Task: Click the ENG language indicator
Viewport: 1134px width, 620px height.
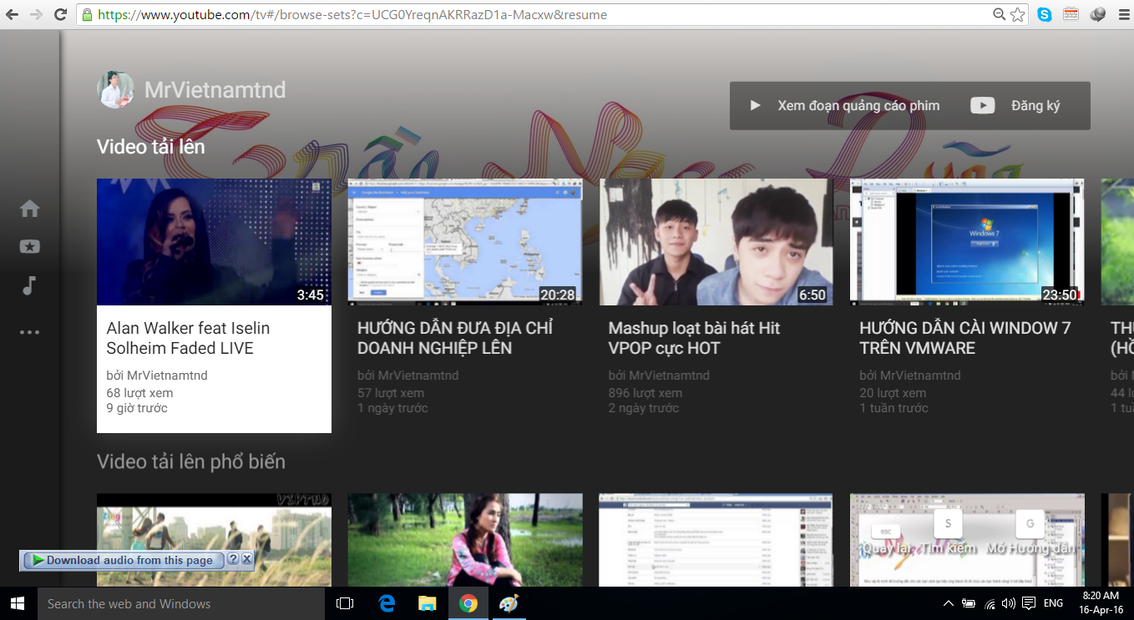Action: 1054,603
